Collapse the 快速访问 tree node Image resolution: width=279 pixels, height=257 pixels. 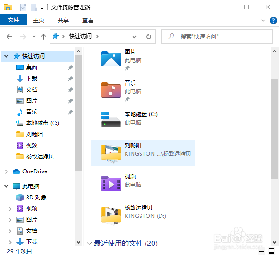(x=7, y=56)
